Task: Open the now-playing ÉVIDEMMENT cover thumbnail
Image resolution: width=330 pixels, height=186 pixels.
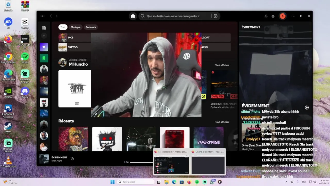Action: 44,159
